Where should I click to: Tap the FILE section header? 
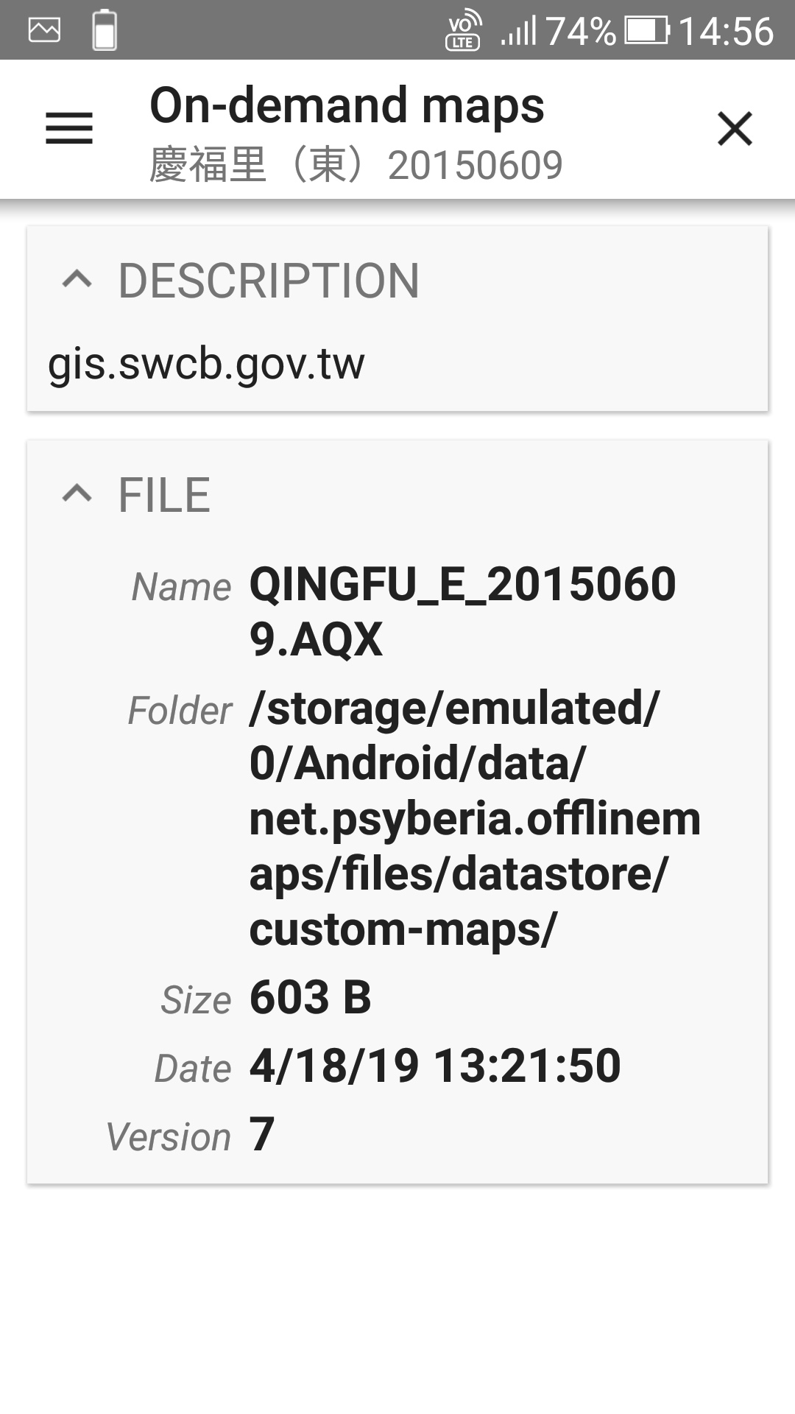[164, 494]
